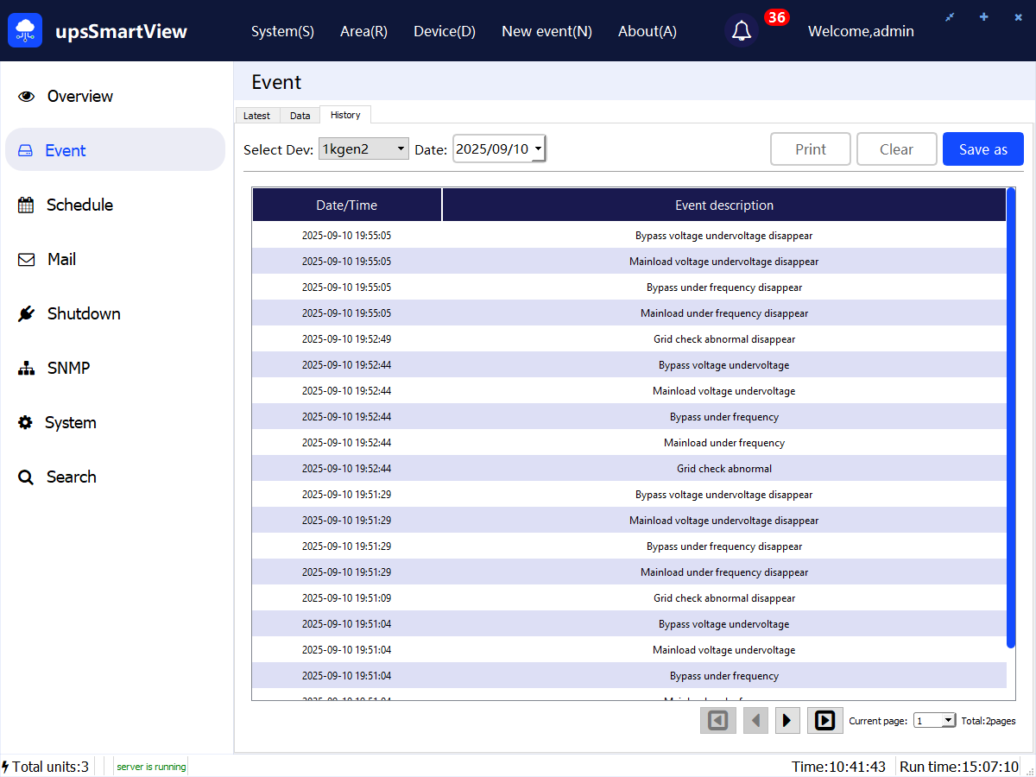Viewport: 1036px width, 777px height.
Task: Click the Print button
Action: tap(811, 149)
